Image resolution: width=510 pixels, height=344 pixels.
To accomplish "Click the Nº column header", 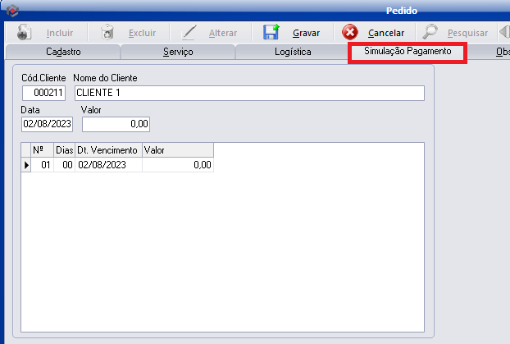I will coord(43,150).
